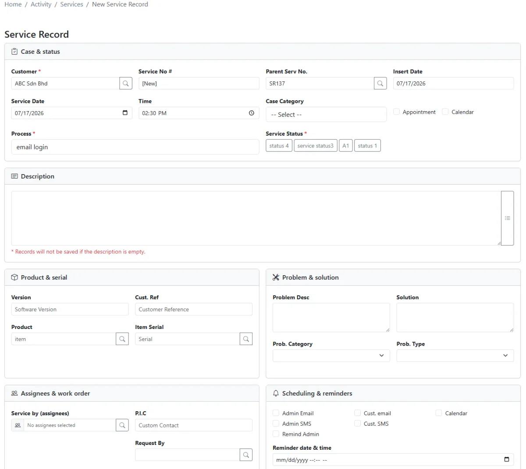The image size is (526, 469).
Task: Click the Service No # field
Action: (x=199, y=84)
